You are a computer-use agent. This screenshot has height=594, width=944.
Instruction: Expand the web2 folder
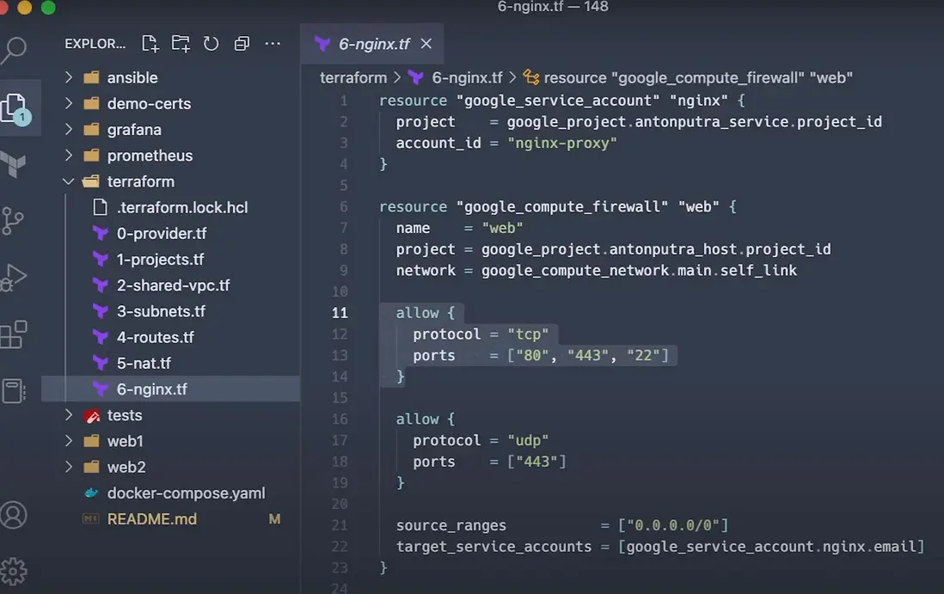click(x=69, y=467)
